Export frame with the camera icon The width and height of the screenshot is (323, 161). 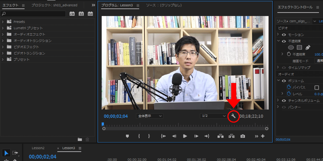click(243, 136)
